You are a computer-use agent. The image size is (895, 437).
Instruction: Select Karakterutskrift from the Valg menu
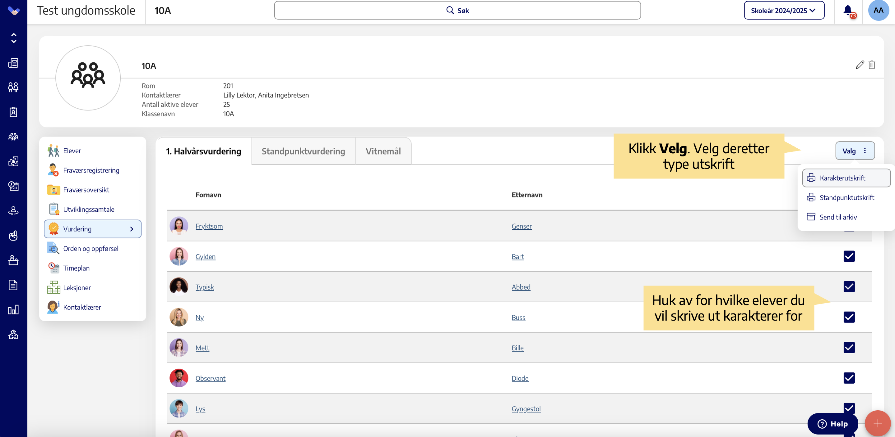click(846, 178)
